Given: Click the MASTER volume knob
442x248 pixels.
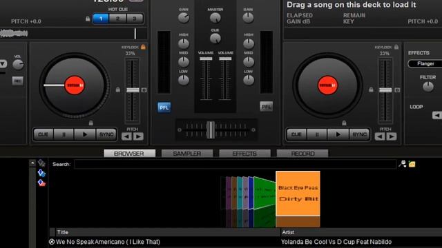Looking at the screenshot, I should click(x=215, y=18).
